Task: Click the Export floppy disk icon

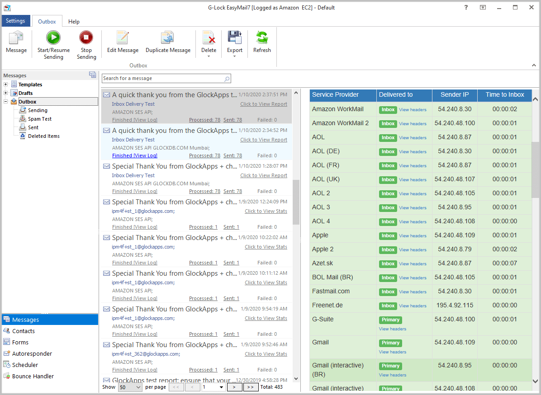Action: 235,37
